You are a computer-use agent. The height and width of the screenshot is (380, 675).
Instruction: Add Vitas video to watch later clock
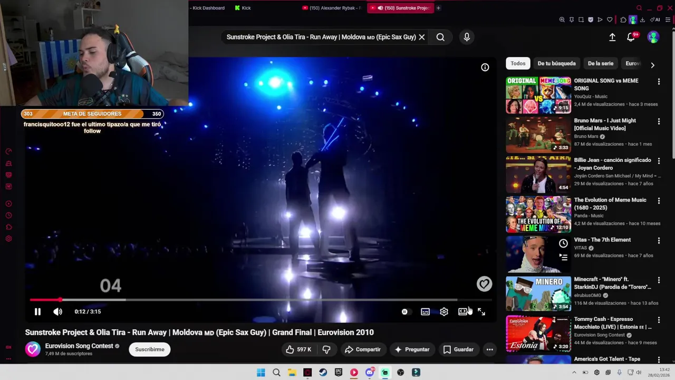tap(563, 243)
